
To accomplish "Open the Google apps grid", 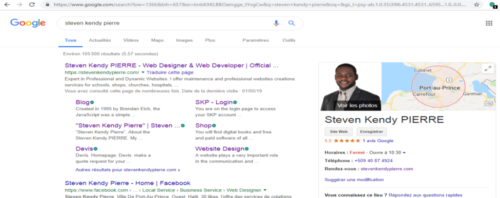I will [x=489, y=23].
